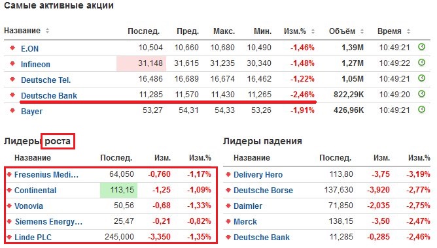This screenshot has height=248, width=437.
Task: Click the clock icon in the E.ON row
Action: 422,47
